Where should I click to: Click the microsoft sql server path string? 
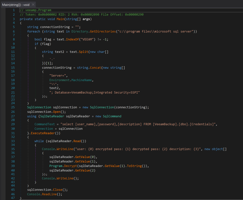(x=155, y=31)
